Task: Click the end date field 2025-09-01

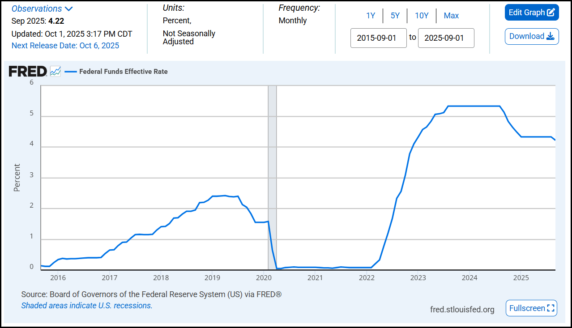Action: (x=446, y=38)
